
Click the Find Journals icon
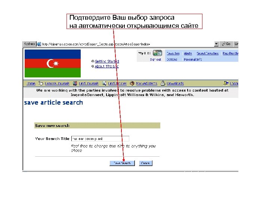75,83
